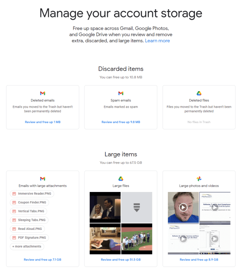This screenshot has height=273, width=241.
Task: Click the image icon on Immersive Reader.PNG chip
Action: pos(14,194)
